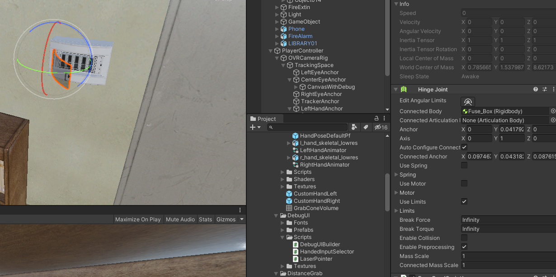Enable the Use Spring checkbox
The height and width of the screenshot is (277, 556).
(x=464, y=165)
